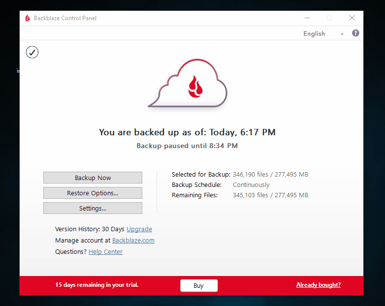This screenshot has width=385, height=306.
Task: Click the 'Selected for Backup:' label
Action: (x=201, y=175)
